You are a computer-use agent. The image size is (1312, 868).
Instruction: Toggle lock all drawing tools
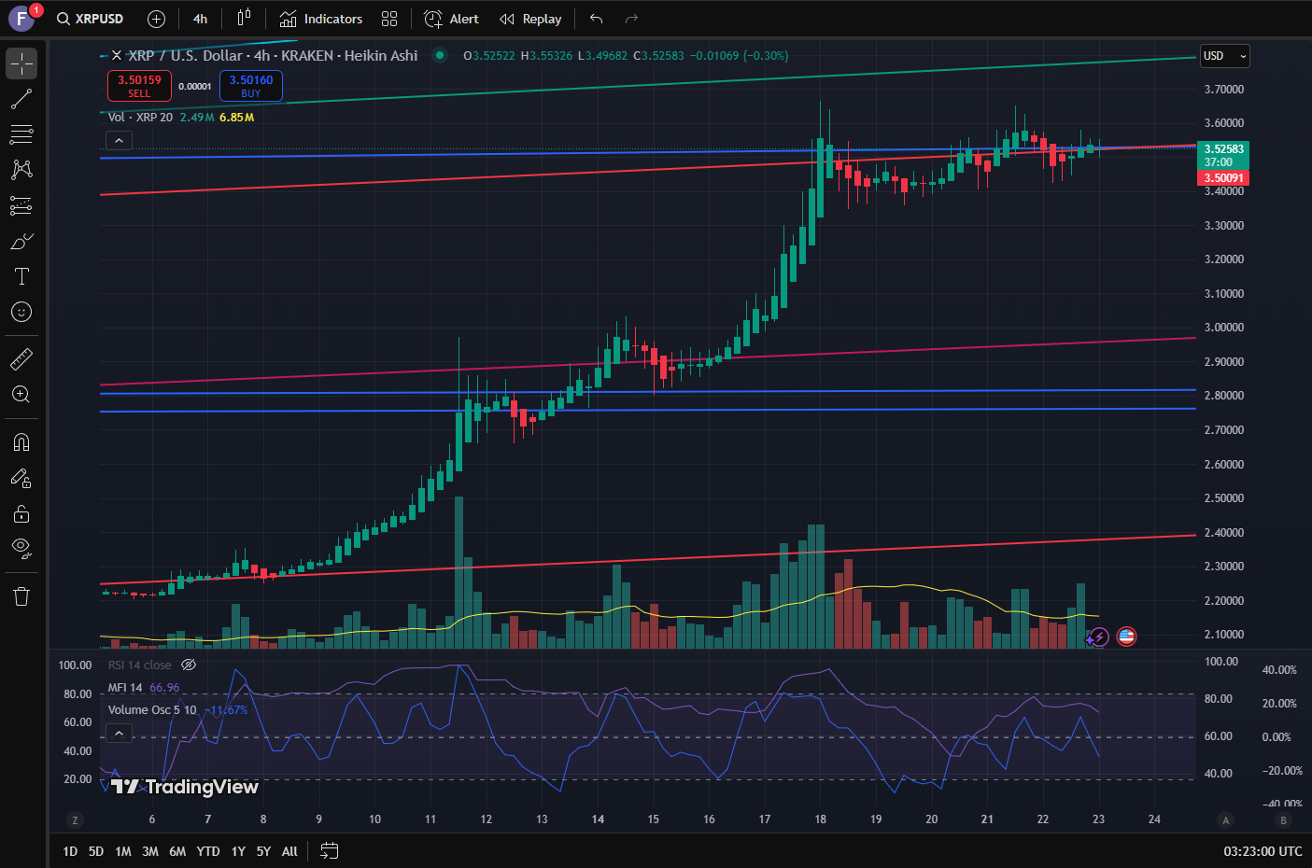(x=21, y=513)
